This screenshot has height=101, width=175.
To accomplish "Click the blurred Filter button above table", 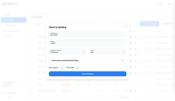I will point(38,24).
